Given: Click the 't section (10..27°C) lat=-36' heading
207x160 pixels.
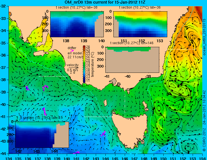Looking at the screenshot, I should [x=140, y=7].
